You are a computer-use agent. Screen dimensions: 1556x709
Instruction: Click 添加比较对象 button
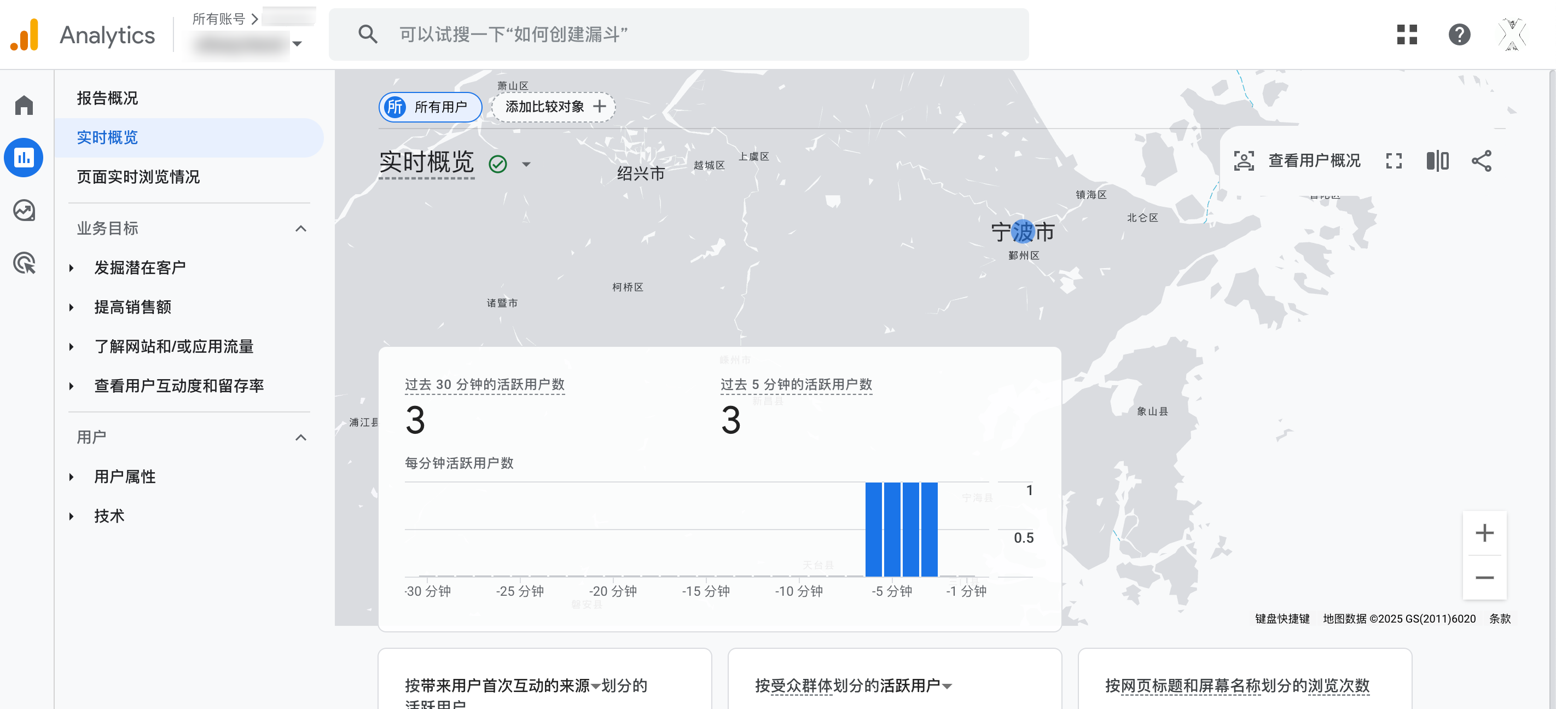pos(554,107)
